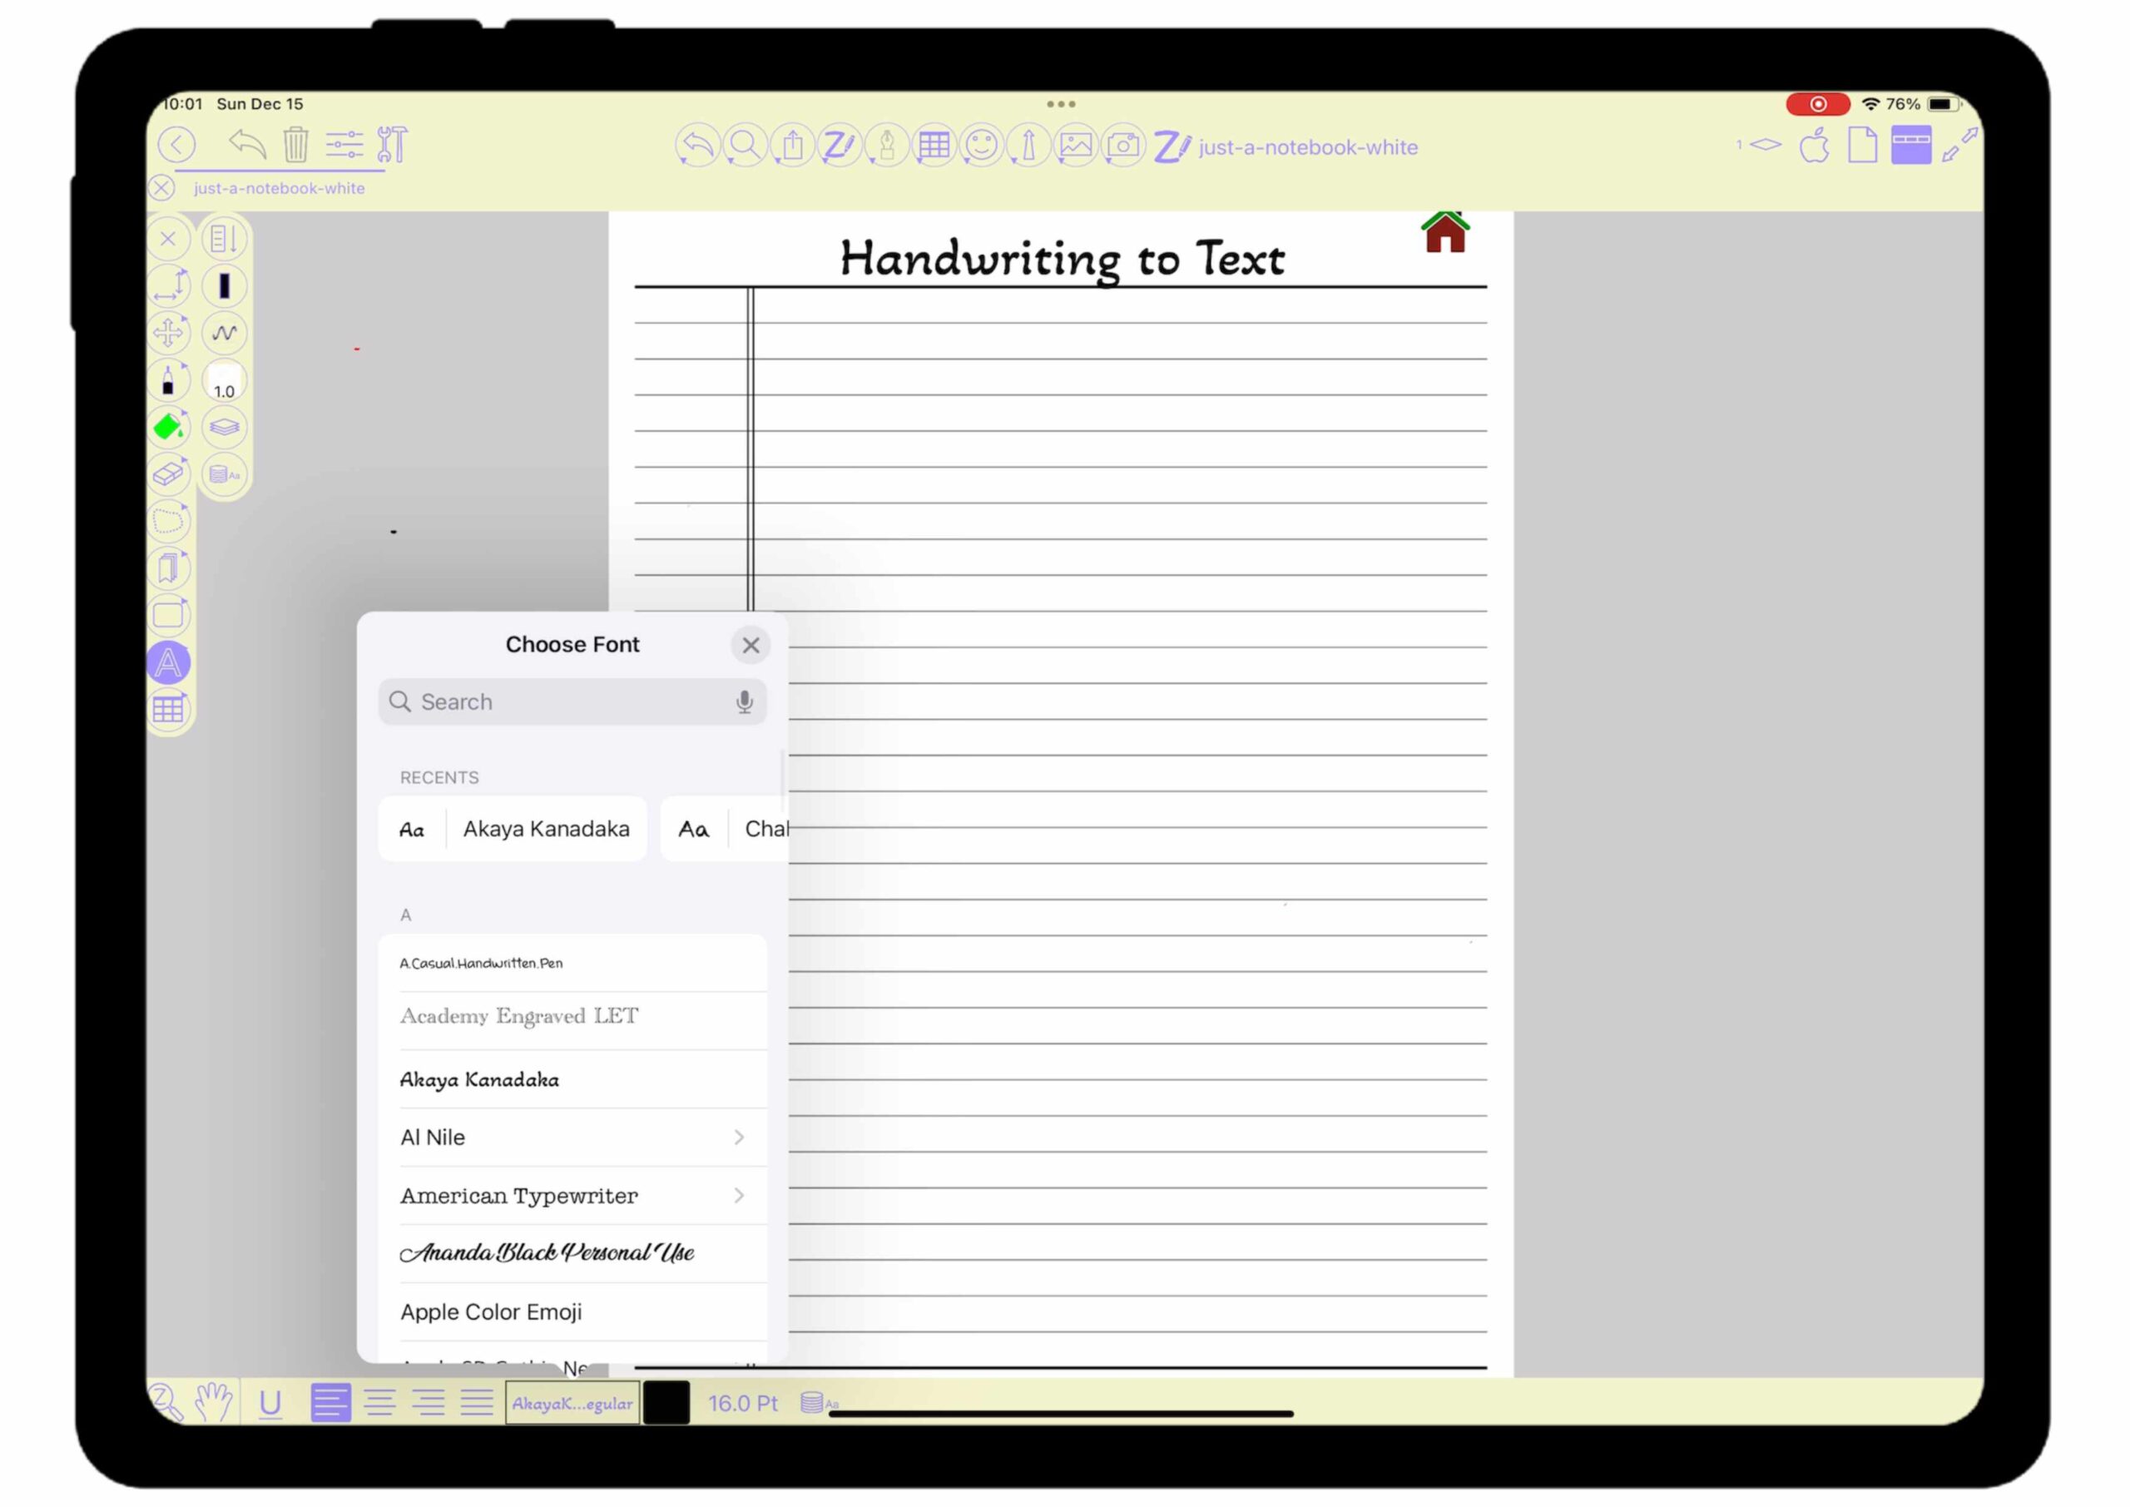Close the Choose Font popup
The height and width of the screenshot is (1507, 2130).
pos(750,645)
